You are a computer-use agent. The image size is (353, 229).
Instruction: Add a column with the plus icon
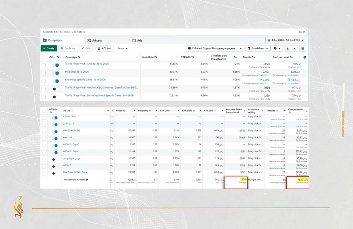coord(305,57)
